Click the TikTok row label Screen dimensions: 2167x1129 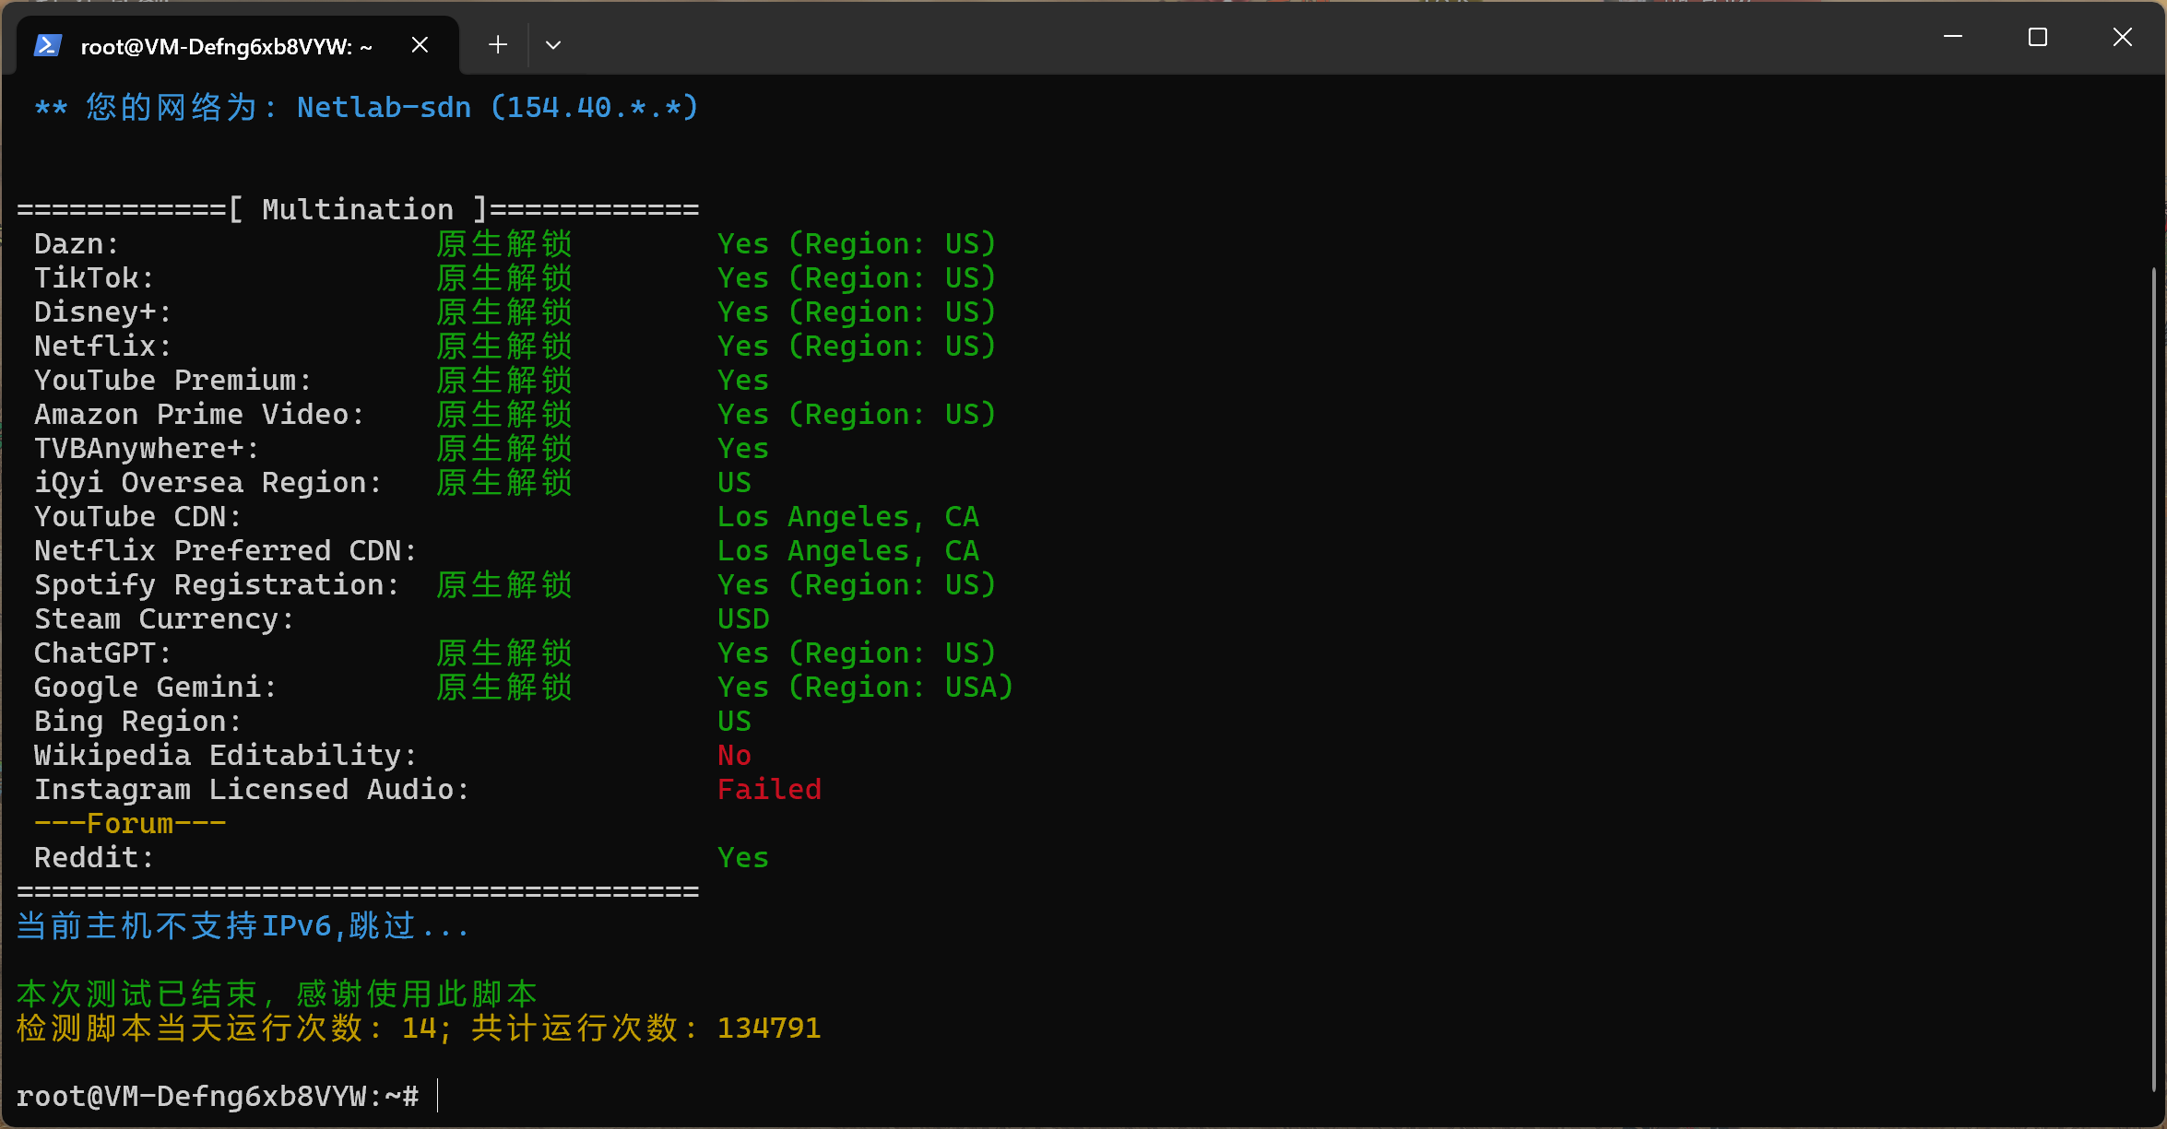point(94,278)
